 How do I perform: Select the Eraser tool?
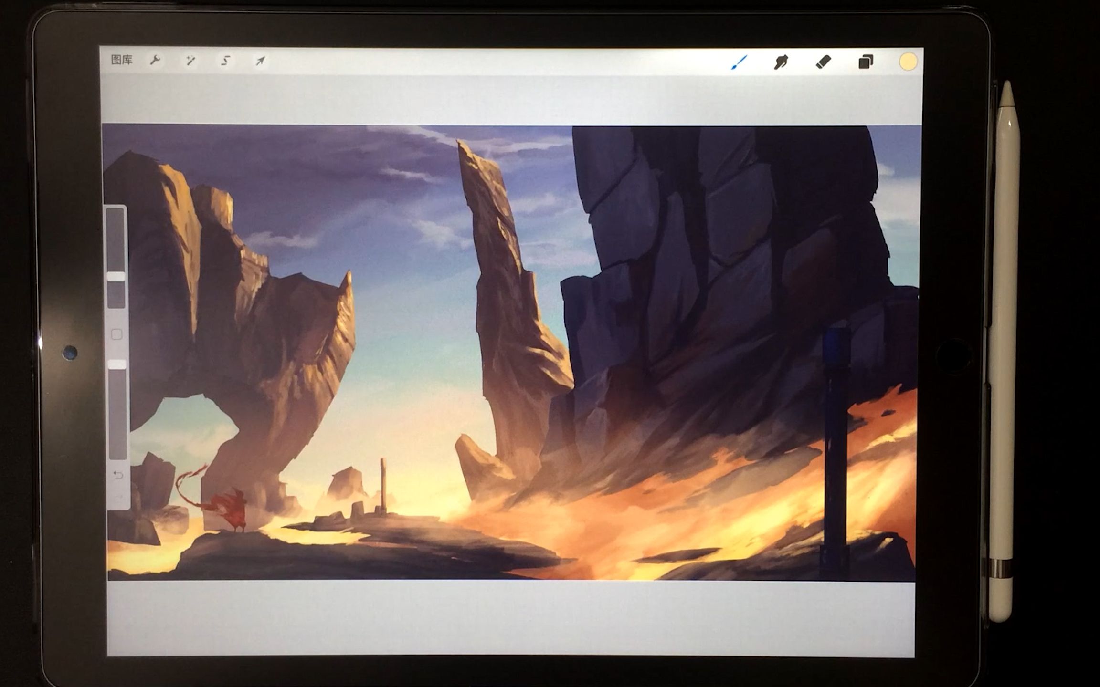pyautogui.click(x=823, y=62)
